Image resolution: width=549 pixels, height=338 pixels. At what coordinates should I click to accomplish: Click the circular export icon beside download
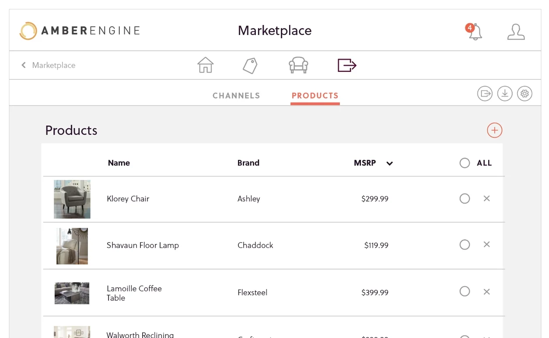(485, 93)
